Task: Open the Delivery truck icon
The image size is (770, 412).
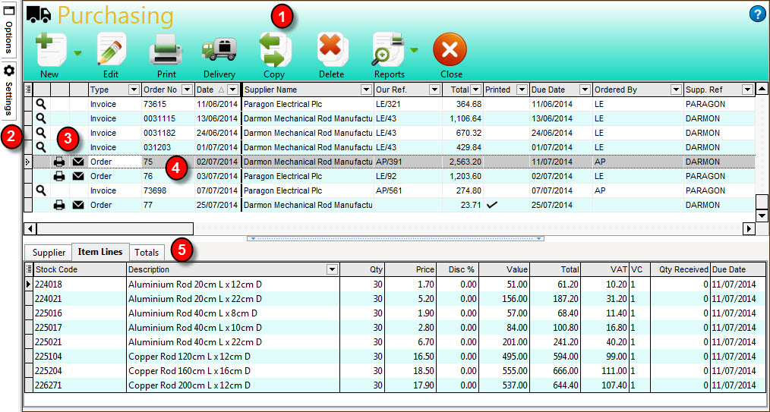Action: tap(219, 50)
